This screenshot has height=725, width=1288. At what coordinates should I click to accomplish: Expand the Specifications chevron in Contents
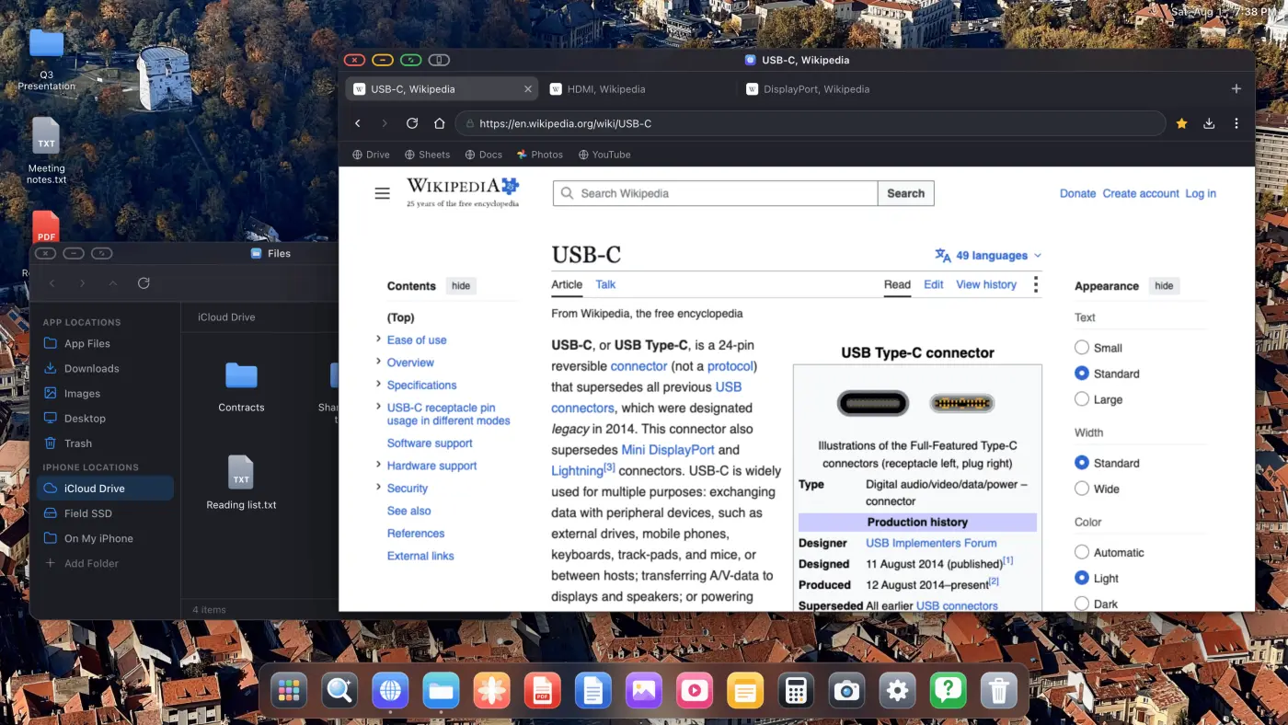click(378, 385)
